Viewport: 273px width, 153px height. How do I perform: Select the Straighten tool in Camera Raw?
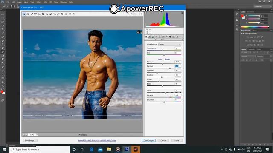point(47,14)
